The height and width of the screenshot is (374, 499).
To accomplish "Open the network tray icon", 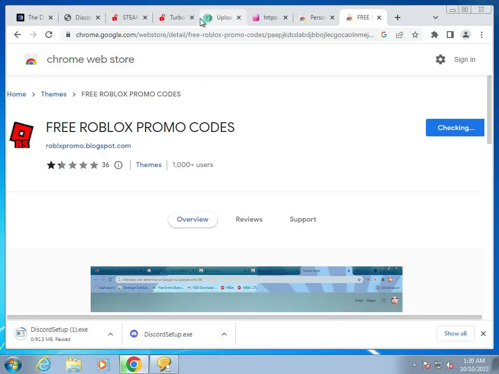I will pyautogui.click(x=438, y=365).
